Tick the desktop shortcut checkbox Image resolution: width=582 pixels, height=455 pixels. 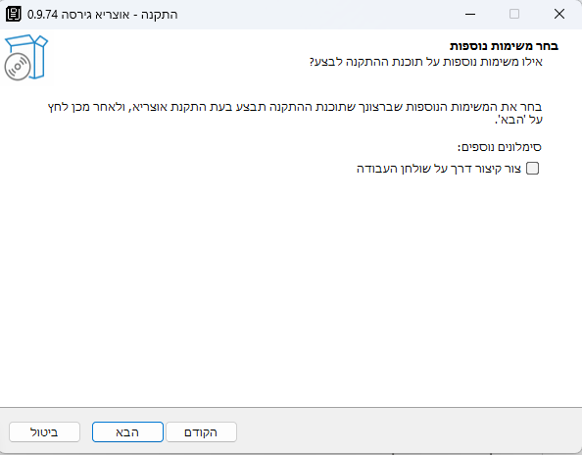click(533, 169)
